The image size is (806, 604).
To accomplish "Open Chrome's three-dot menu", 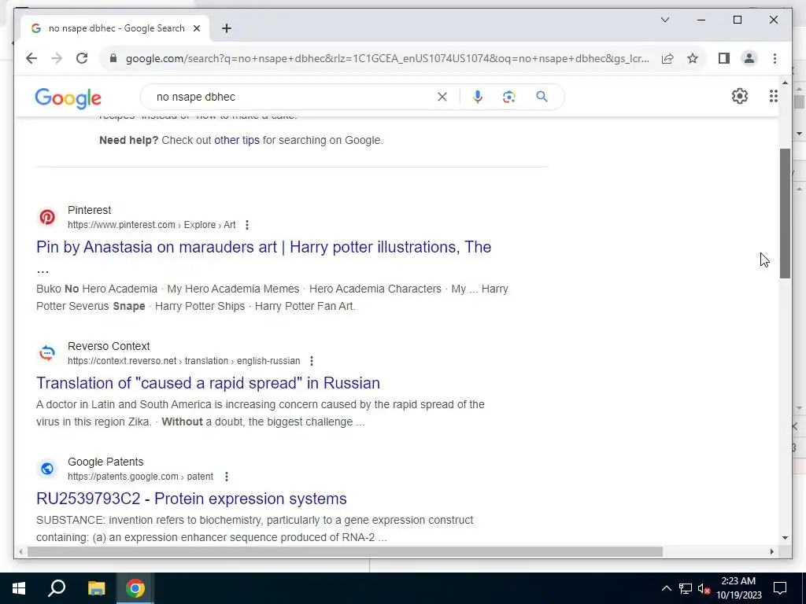I will coord(775,58).
